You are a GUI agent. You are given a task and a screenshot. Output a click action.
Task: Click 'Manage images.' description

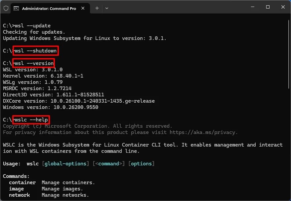tap(62, 189)
